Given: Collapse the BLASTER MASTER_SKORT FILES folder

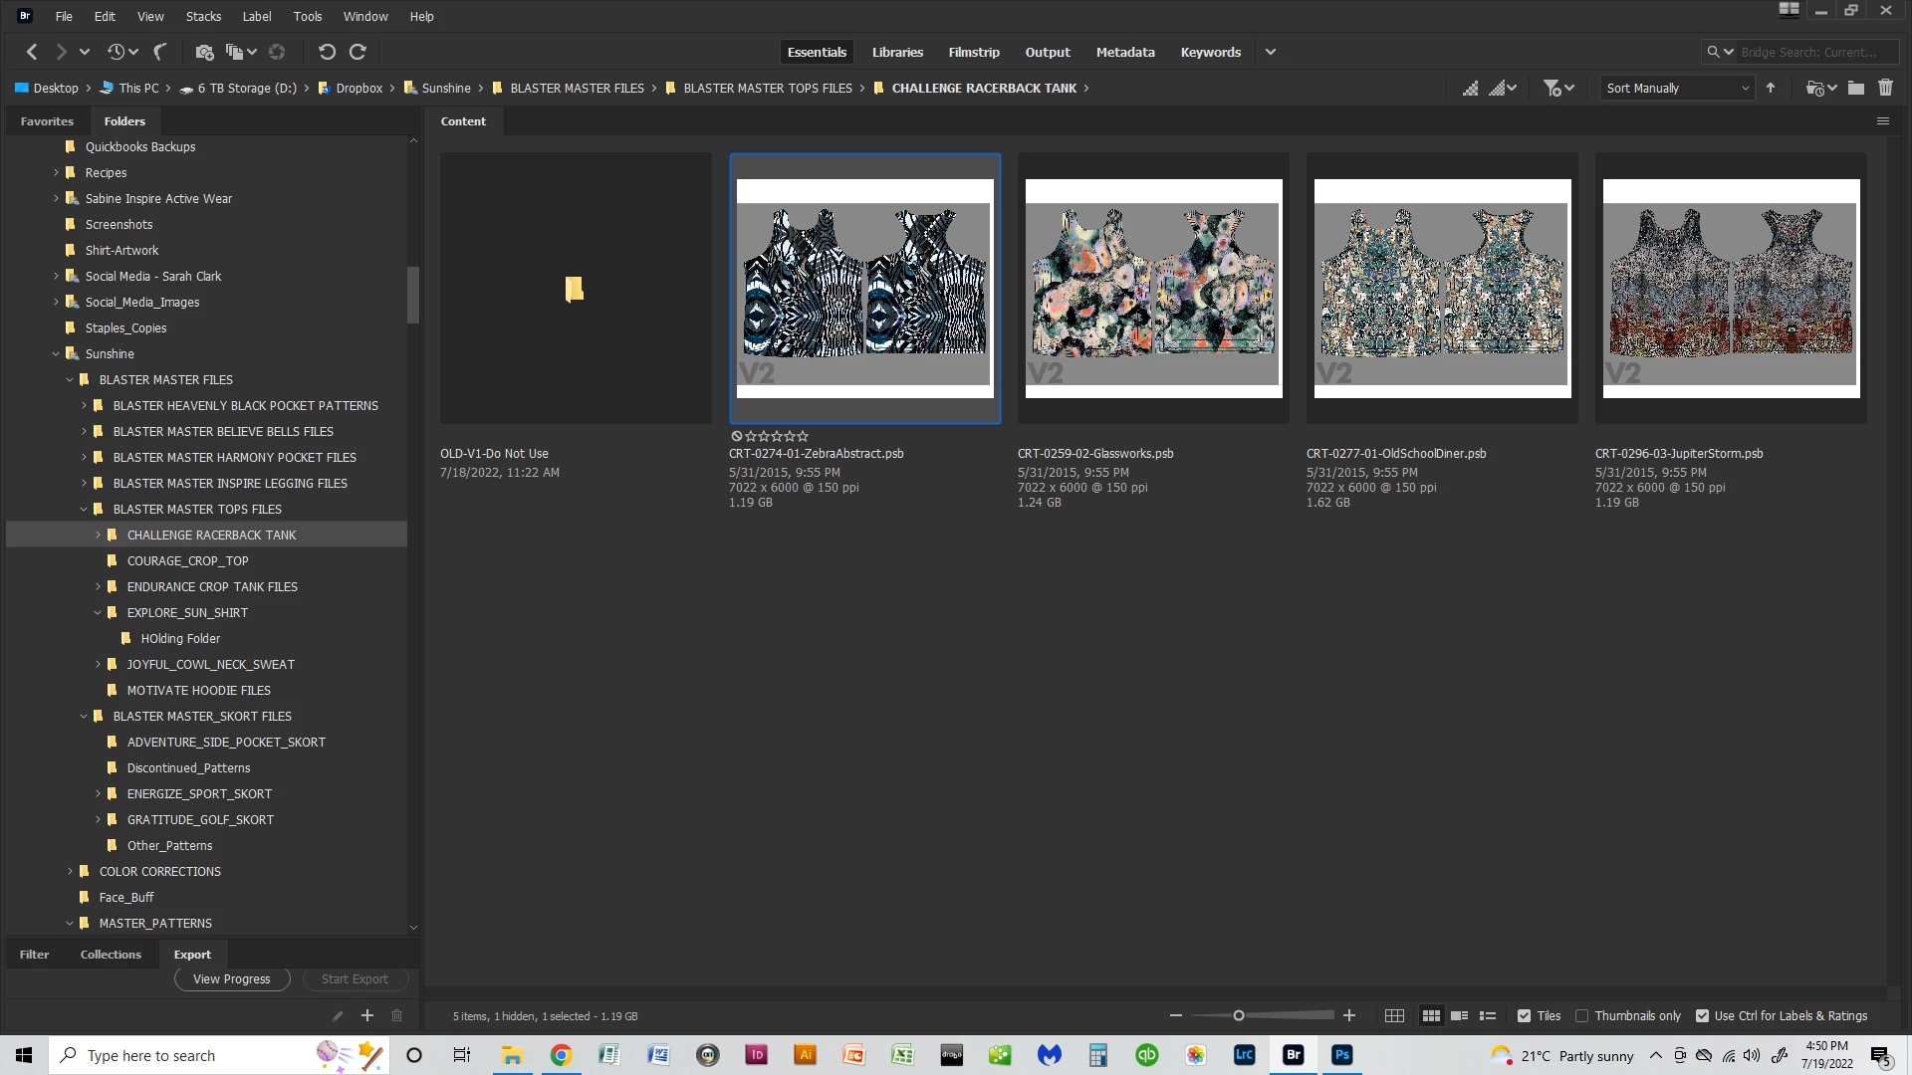Looking at the screenshot, I should [84, 717].
